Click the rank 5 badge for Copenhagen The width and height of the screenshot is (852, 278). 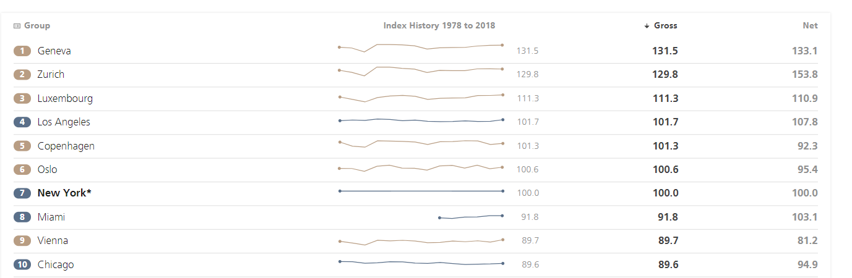(x=22, y=146)
